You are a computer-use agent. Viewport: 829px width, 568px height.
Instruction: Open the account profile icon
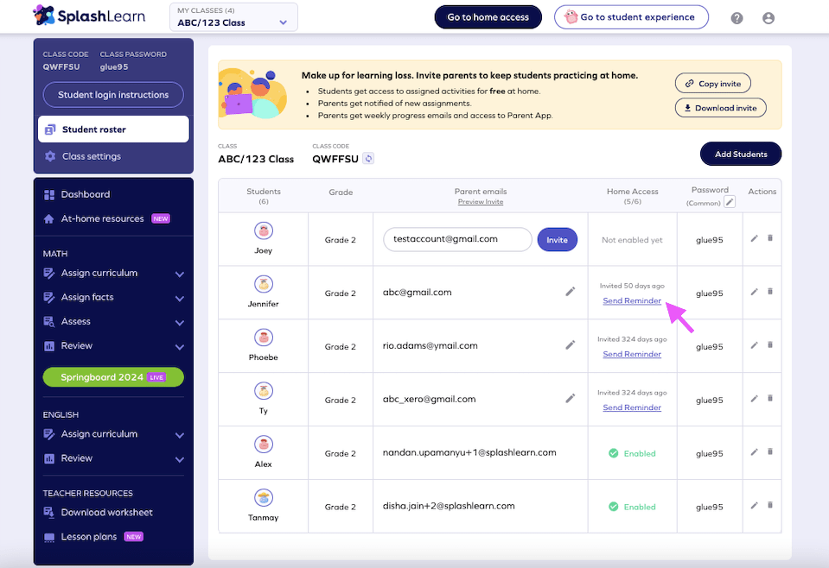point(768,17)
